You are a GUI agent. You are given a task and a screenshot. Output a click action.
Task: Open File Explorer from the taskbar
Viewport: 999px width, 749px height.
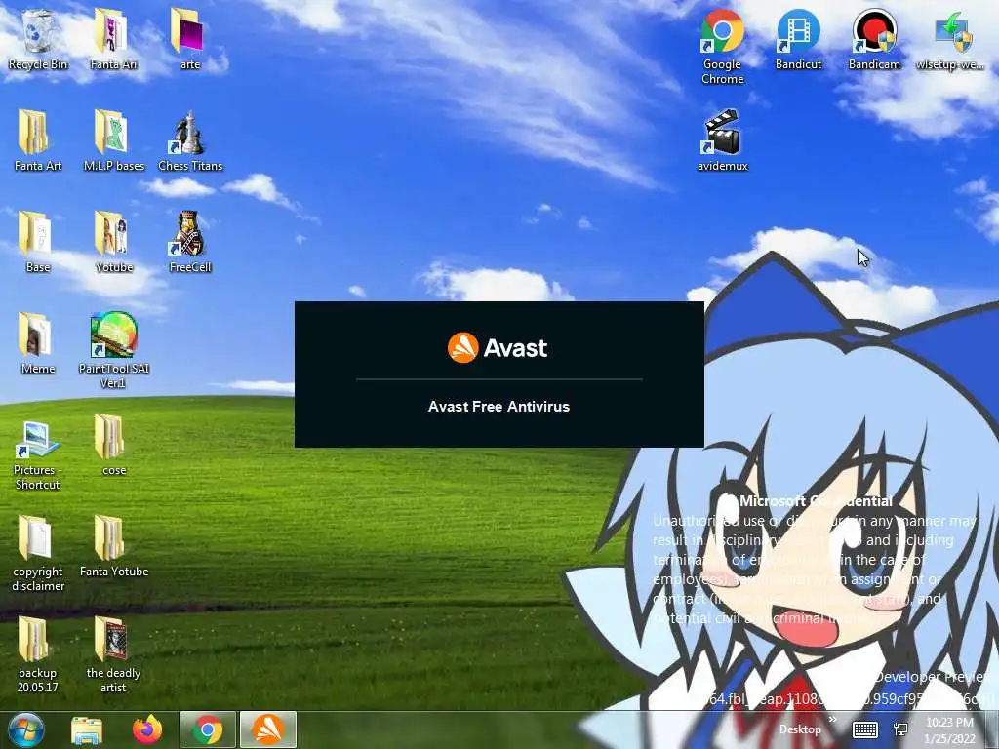87,730
